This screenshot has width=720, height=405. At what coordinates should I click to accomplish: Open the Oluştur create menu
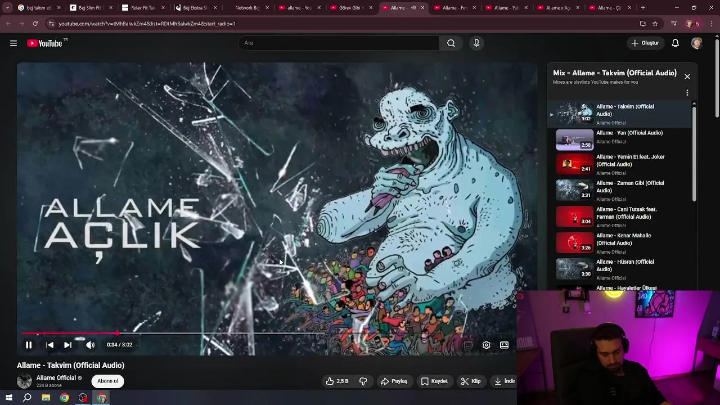pos(645,43)
